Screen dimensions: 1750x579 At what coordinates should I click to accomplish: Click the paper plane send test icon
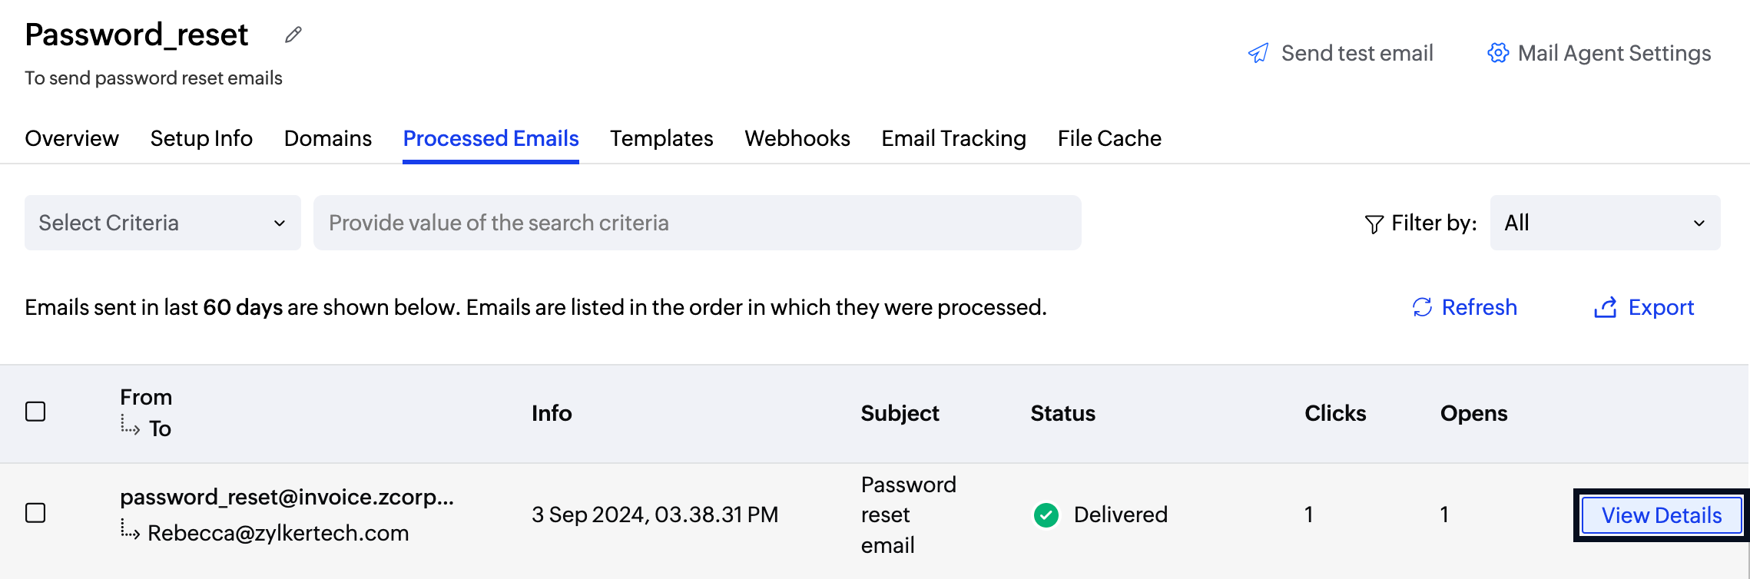[x=1258, y=53]
